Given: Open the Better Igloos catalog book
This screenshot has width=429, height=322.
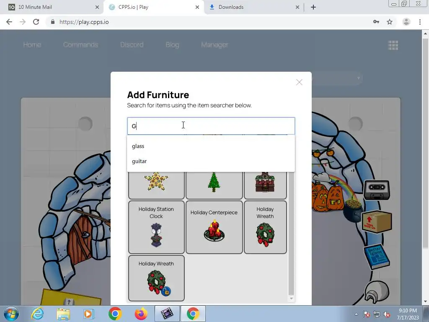Looking at the screenshot, I should (x=377, y=257).
